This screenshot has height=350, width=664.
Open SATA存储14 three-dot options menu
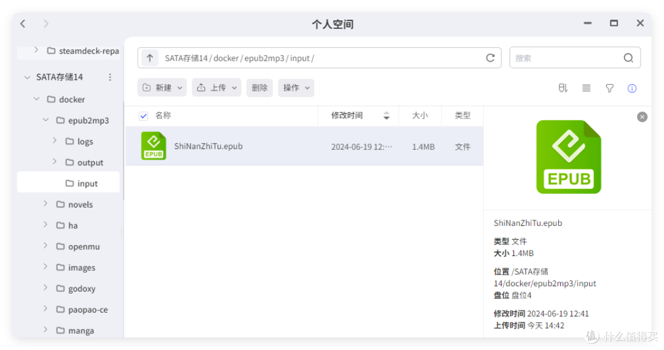tap(110, 77)
